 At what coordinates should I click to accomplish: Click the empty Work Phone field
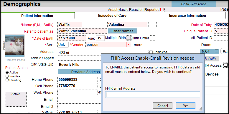click(78, 92)
